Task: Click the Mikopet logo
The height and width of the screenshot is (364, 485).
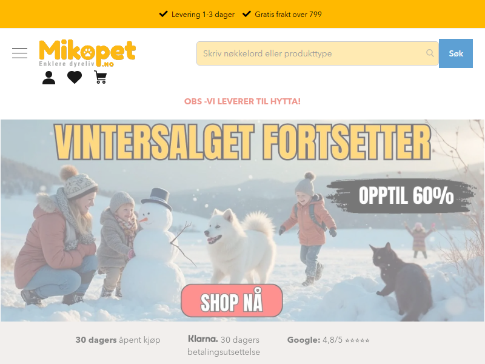Action: point(87,53)
